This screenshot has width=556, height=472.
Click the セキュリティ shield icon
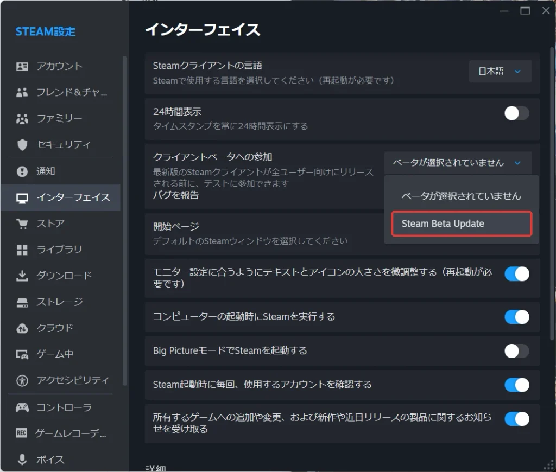[x=22, y=144]
